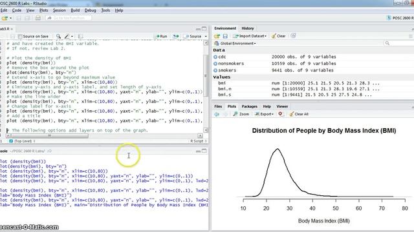Click the blue icon beside nonsmokers dataset
This screenshot has width=414, height=232.
click(215, 64)
